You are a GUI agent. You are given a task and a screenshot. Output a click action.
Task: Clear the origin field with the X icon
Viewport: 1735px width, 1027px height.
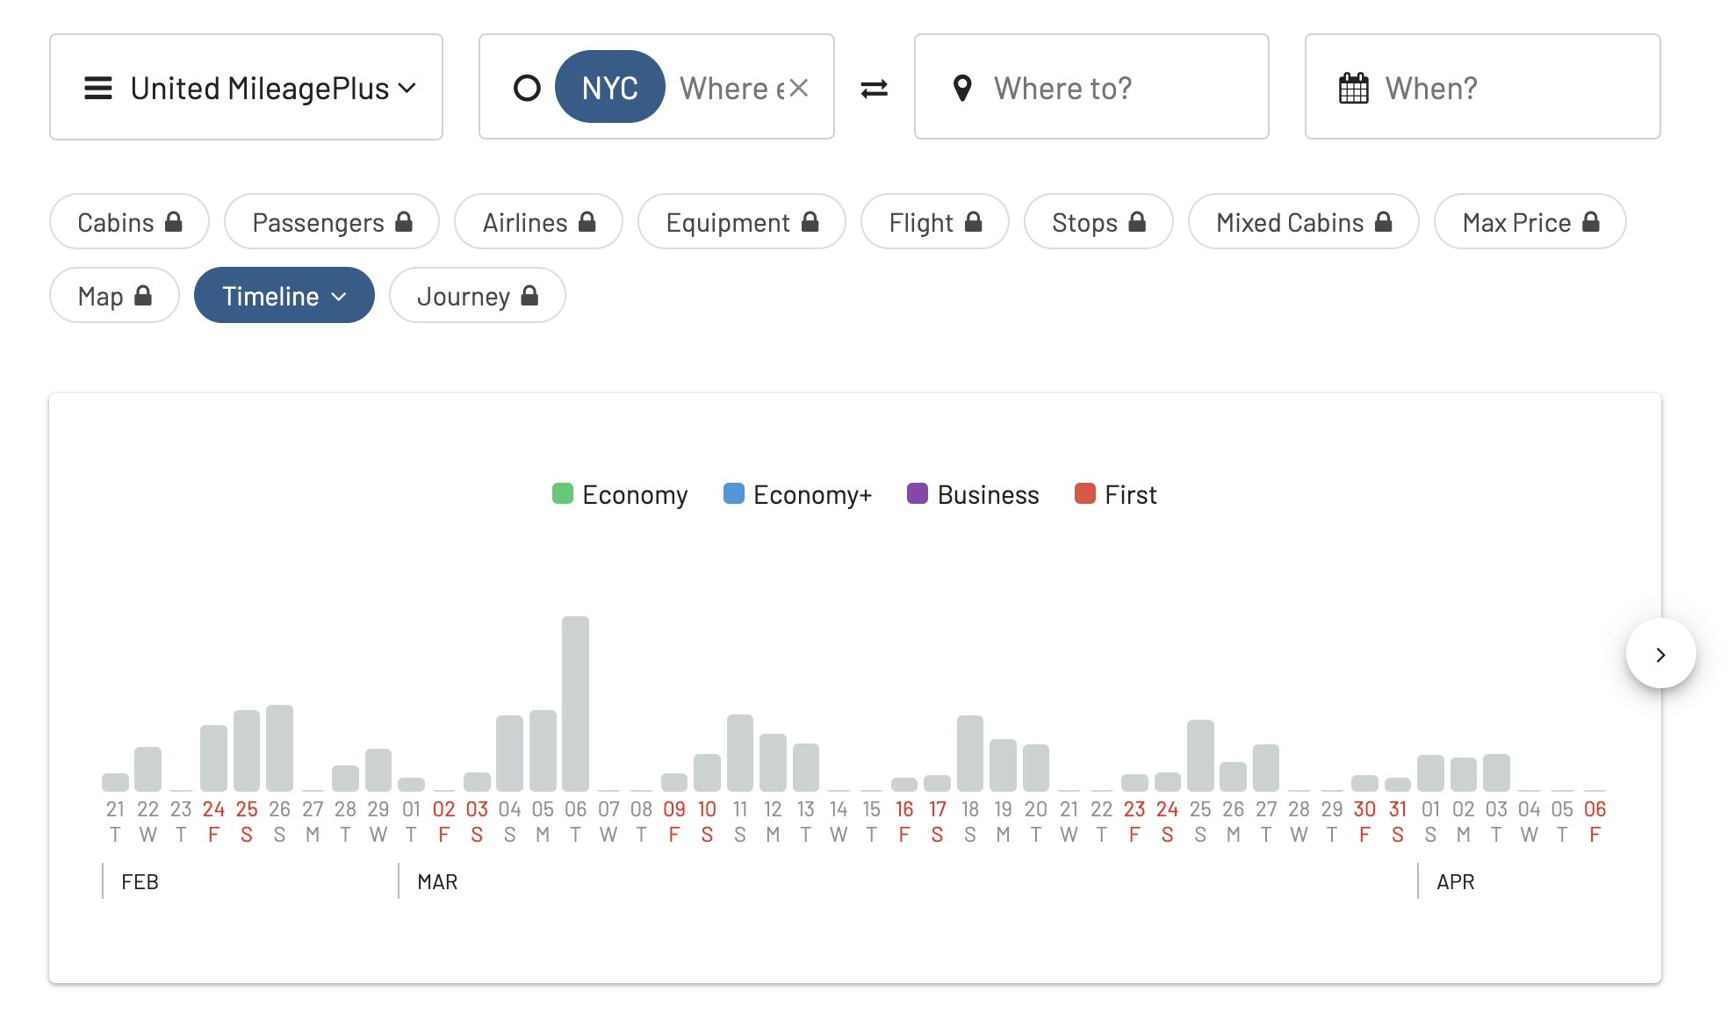798,88
